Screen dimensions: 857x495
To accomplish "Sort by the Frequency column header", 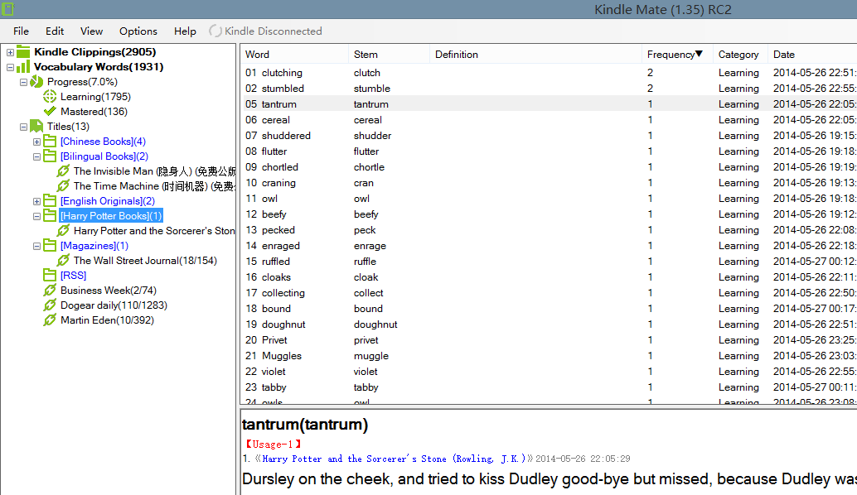I will [x=676, y=55].
